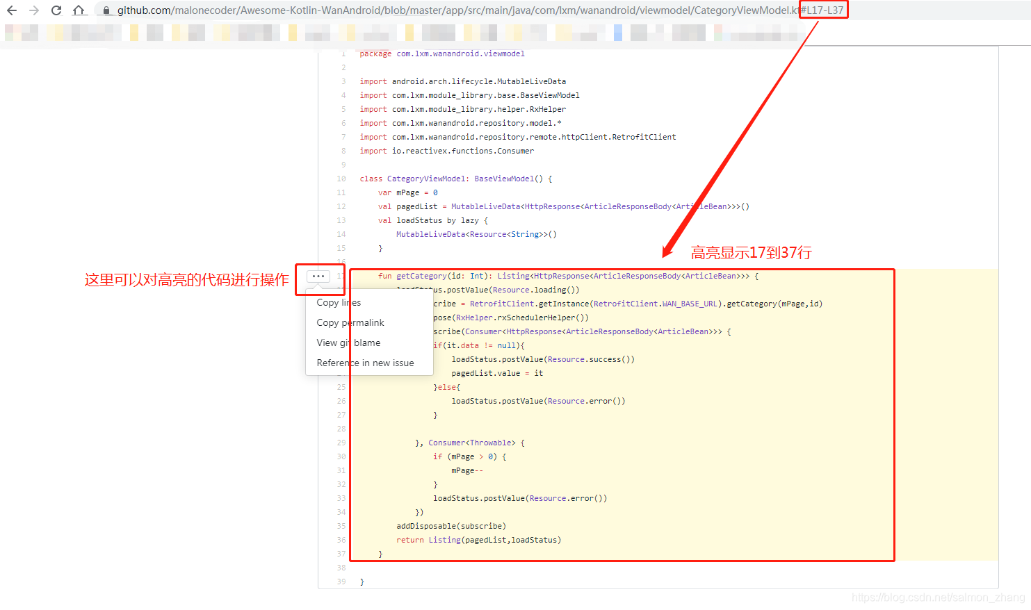Click the pagedList.value = it line
This screenshot has width=1031, height=610.
[x=497, y=373]
